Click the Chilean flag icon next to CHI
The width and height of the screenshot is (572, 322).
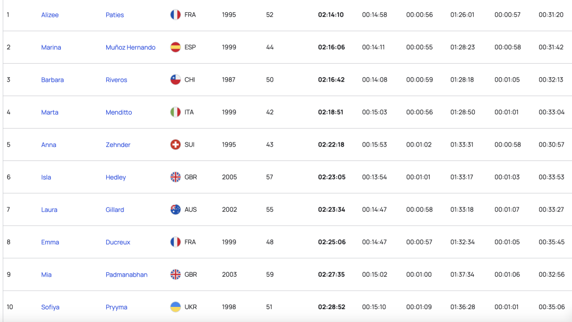175,80
